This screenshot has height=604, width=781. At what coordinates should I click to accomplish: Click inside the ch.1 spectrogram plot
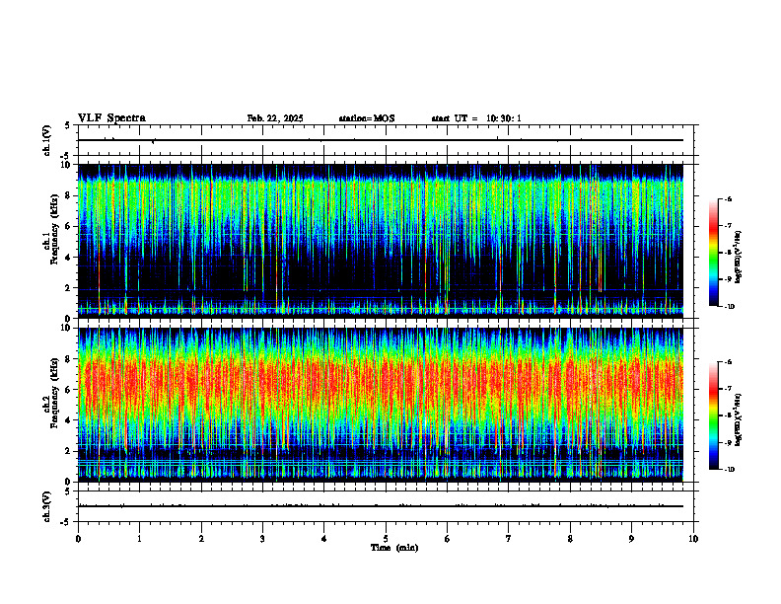click(x=381, y=241)
